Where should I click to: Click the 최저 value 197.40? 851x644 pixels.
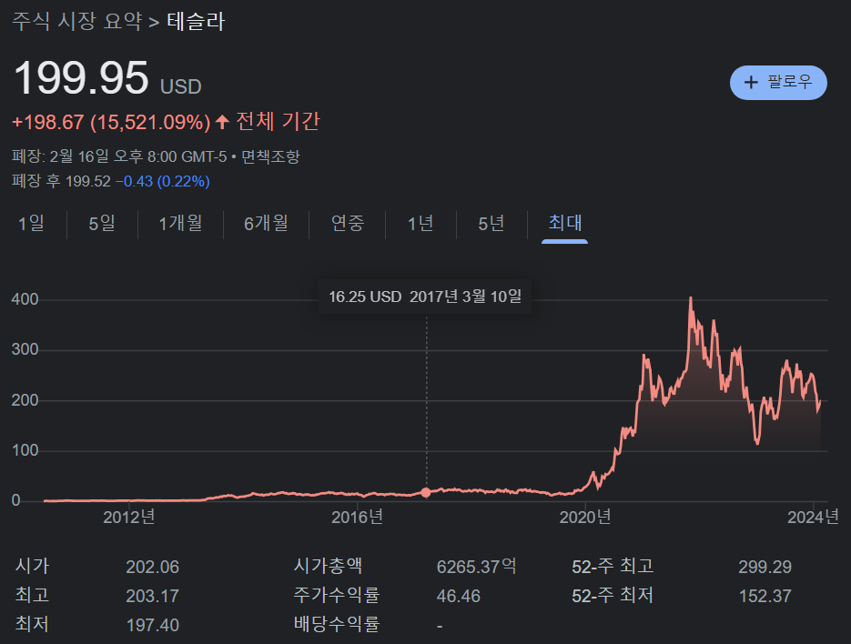point(153,625)
